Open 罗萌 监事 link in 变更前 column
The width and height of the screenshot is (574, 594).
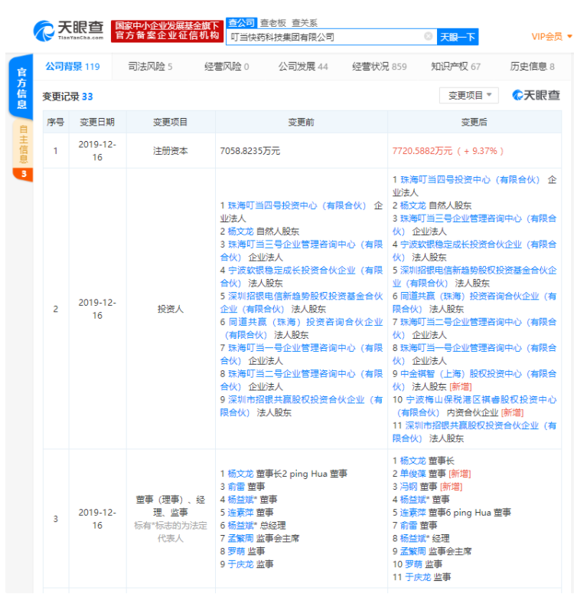tap(236, 551)
